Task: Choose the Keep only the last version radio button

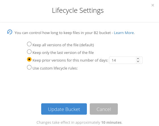Action: pos(29,52)
